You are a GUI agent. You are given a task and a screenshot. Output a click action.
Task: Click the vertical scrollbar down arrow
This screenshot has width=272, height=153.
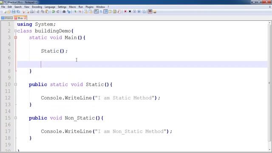coord(270,150)
